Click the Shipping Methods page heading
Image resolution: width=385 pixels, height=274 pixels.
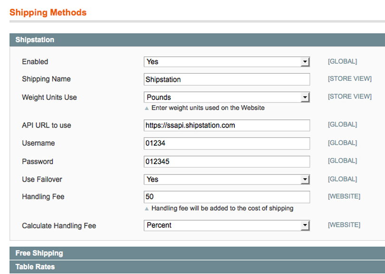(x=48, y=13)
